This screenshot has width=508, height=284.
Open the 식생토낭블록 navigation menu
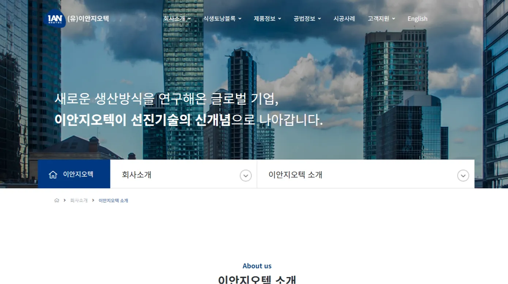222,19
